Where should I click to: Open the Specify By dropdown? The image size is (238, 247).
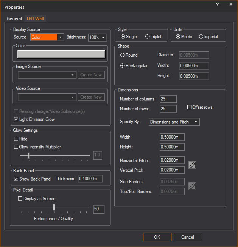click(174, 122)
